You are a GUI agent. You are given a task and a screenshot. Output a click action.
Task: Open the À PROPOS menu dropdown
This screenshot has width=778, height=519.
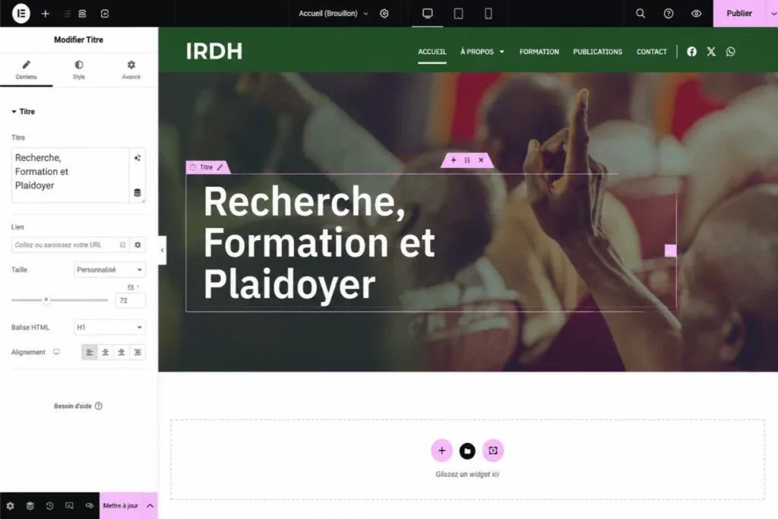point(482,52)
